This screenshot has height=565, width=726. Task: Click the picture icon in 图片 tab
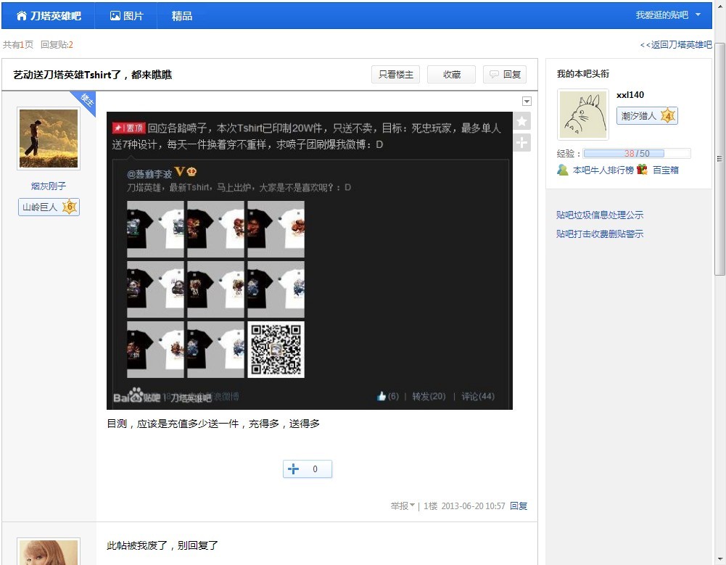pos(115,16)
